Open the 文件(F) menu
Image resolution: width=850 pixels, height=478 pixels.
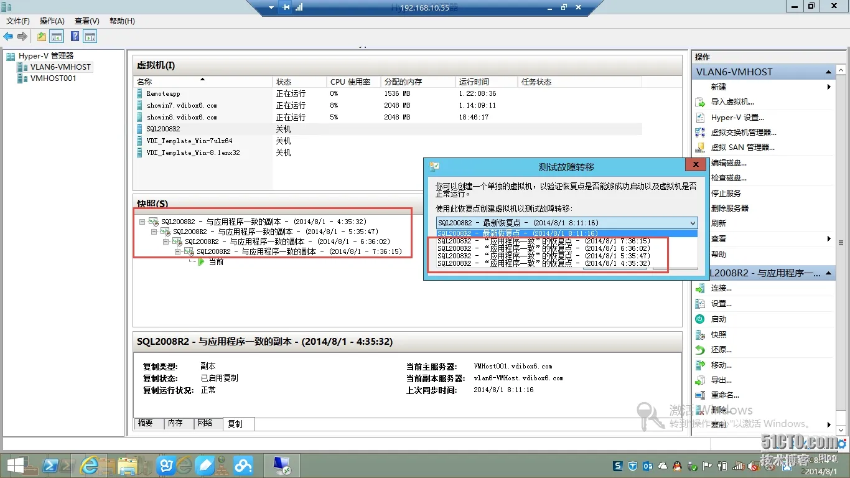[x=17, y=21]
